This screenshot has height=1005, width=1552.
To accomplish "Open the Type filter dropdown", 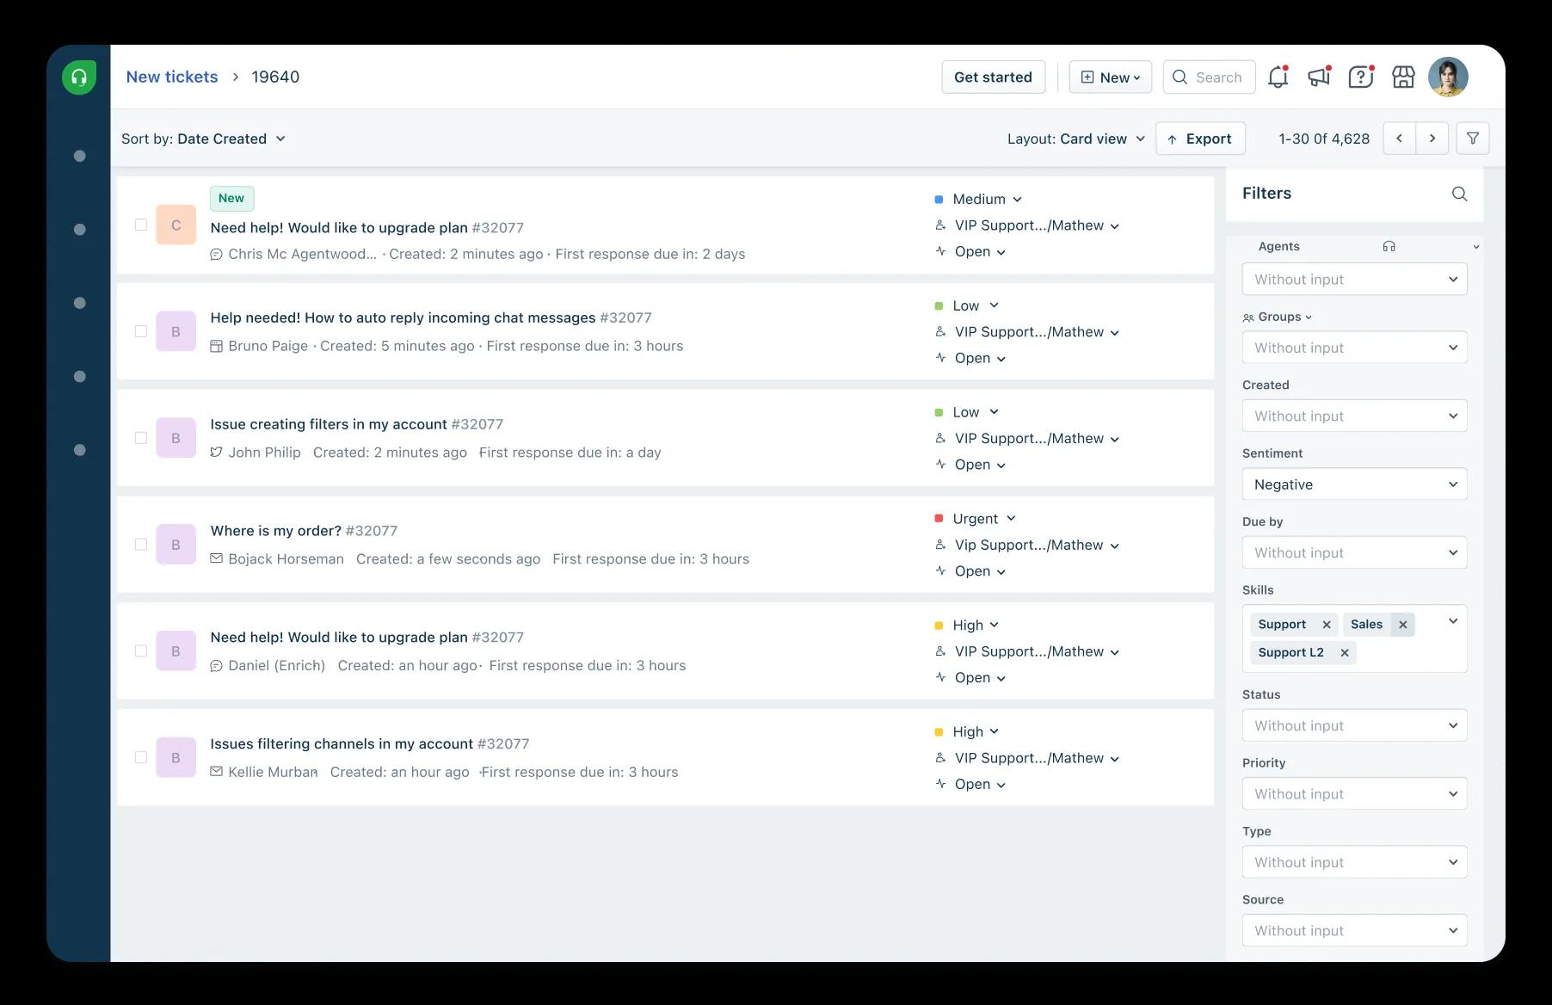I will [x=1354, y=863].
